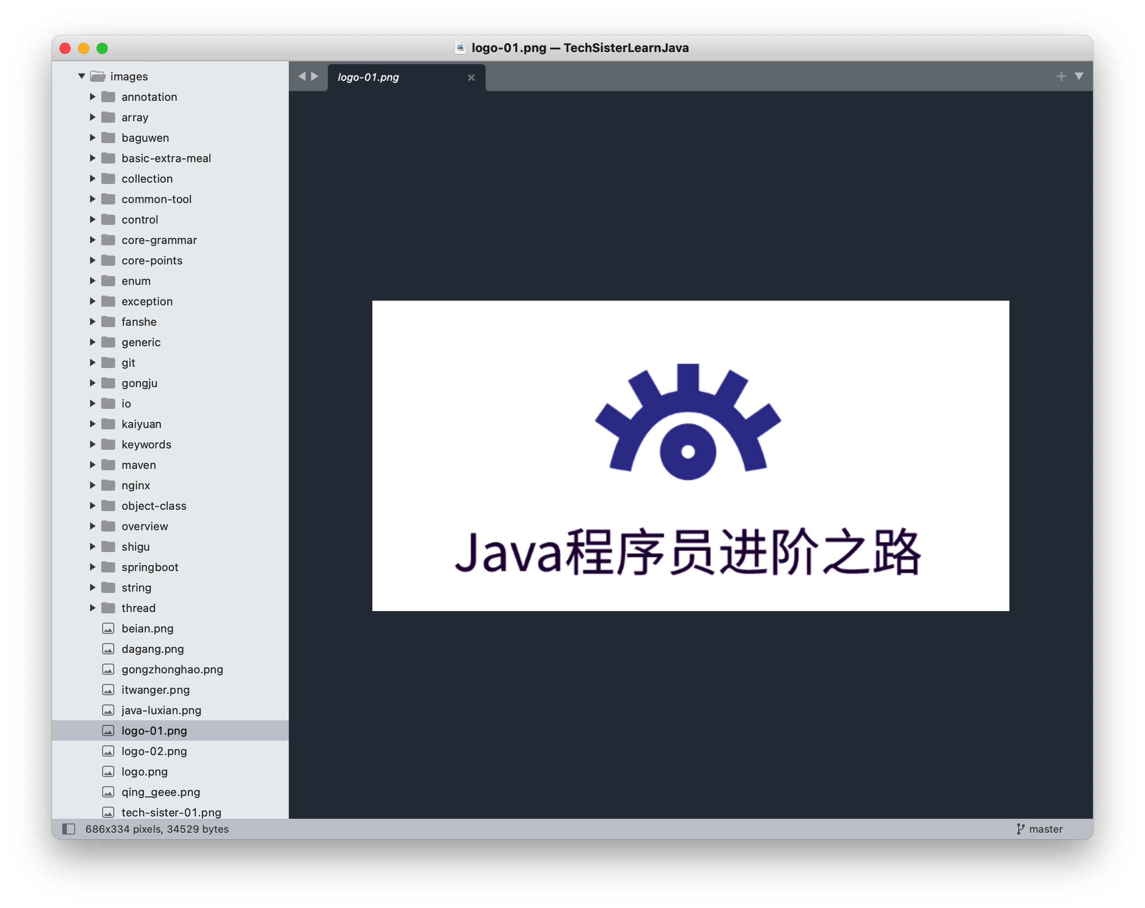Open the tab list dropdown arrow
The height and width of the screenshot is (908, 1145).
pyautogui.click(x=1079, y=77)
